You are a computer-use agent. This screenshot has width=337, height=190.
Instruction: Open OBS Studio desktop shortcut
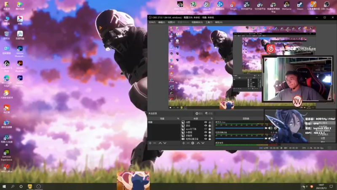click(326, 6)
